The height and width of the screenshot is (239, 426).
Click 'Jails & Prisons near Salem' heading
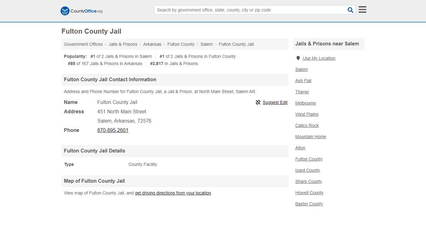[x=327, y=44]
